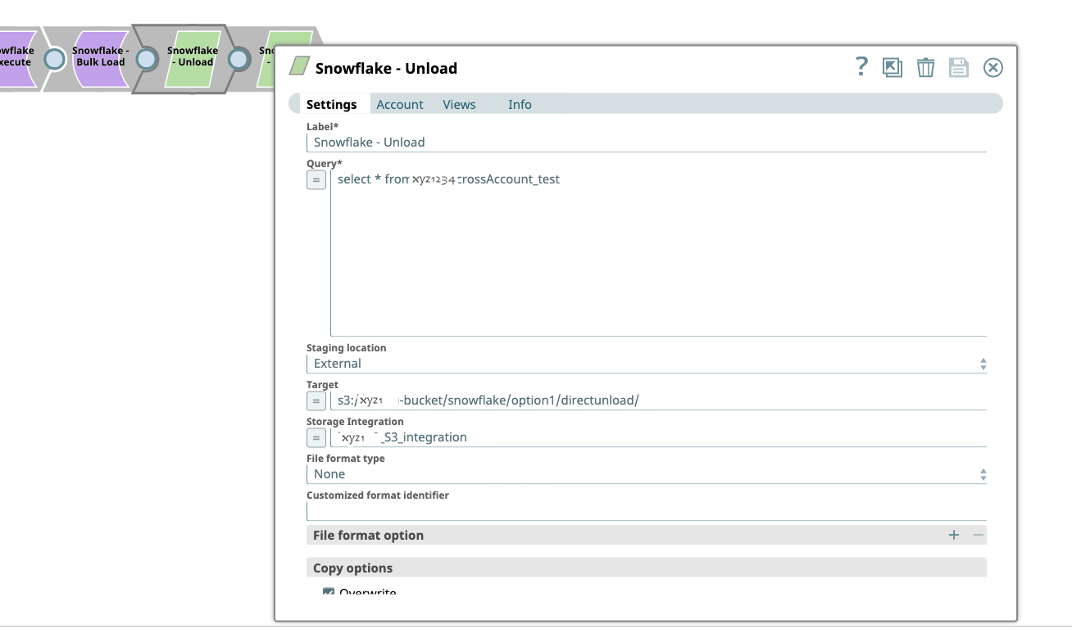Image resolution: width=1072 pixels, height=629 pixels.
Task: Open the Staging location dropdown
Action: pos(982,363)
